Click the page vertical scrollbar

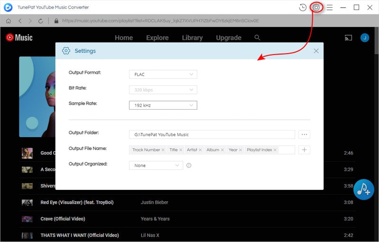pyautogui.click(x=377, y=41)
